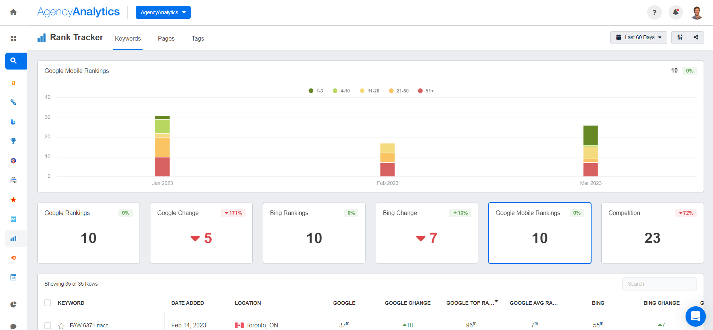Click the Feb 14, 2023 date cell

tap(189, 325)
